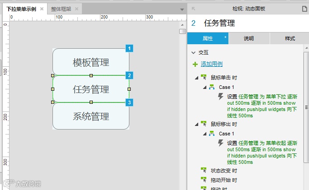Viewport: 309px width, 190px height.
Task: Select the 拖动开始 时 event
Action: (x=223, y=180)
